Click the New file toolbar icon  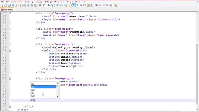(x=2, y=5)
